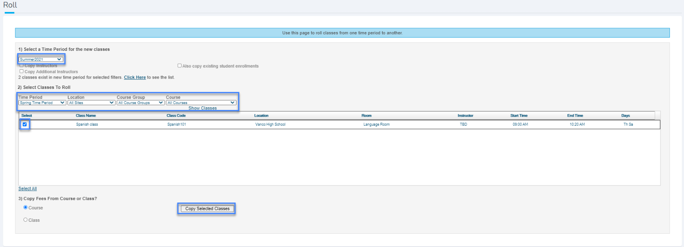Expand the Spring Time Period dropdown
Image resolution: width=684 pixels, height=247 pixels.
42,103
